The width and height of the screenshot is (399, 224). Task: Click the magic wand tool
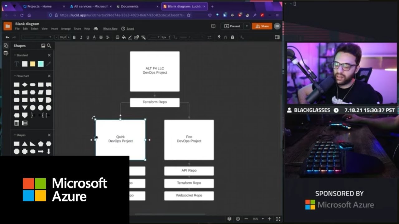[143, 37]
